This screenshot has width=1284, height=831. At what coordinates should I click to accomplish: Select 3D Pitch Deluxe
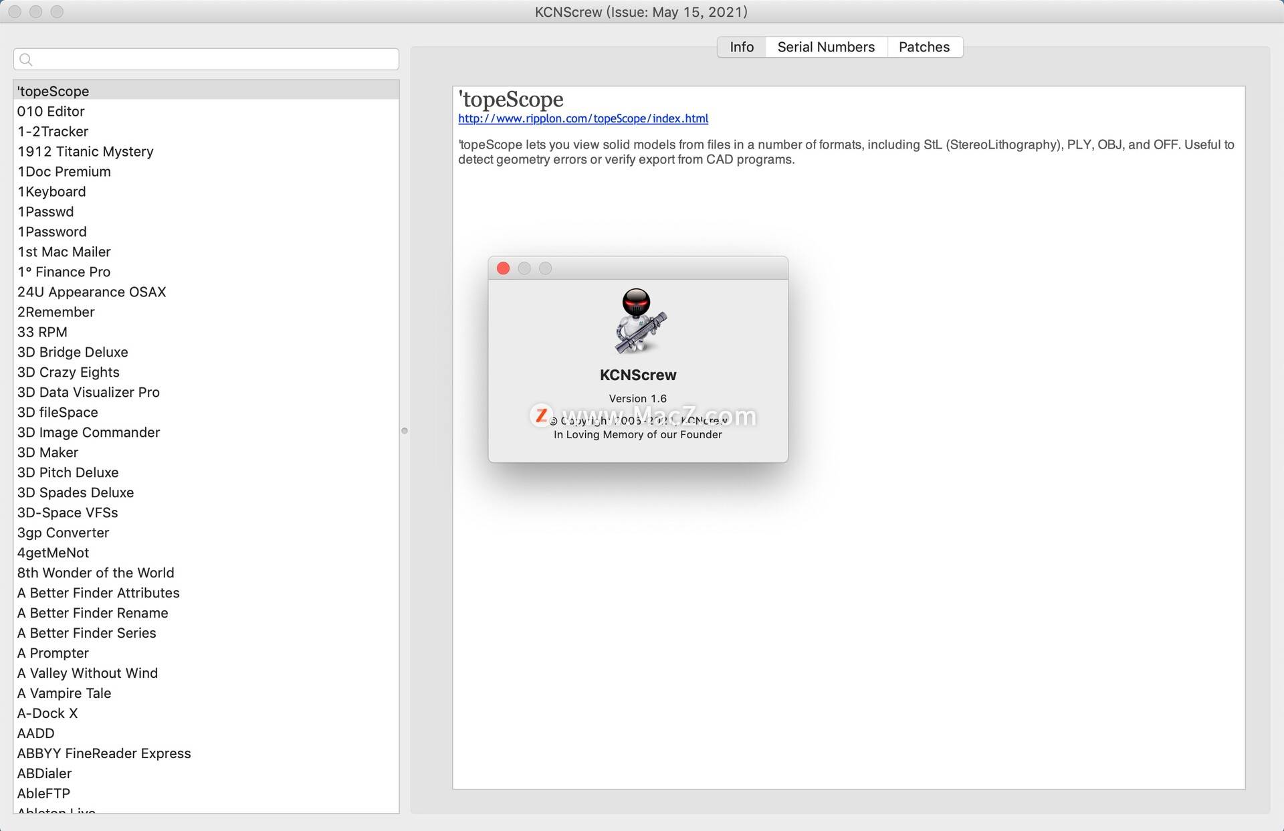206,472
